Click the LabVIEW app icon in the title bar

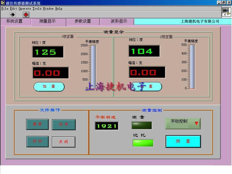[3, 3]
